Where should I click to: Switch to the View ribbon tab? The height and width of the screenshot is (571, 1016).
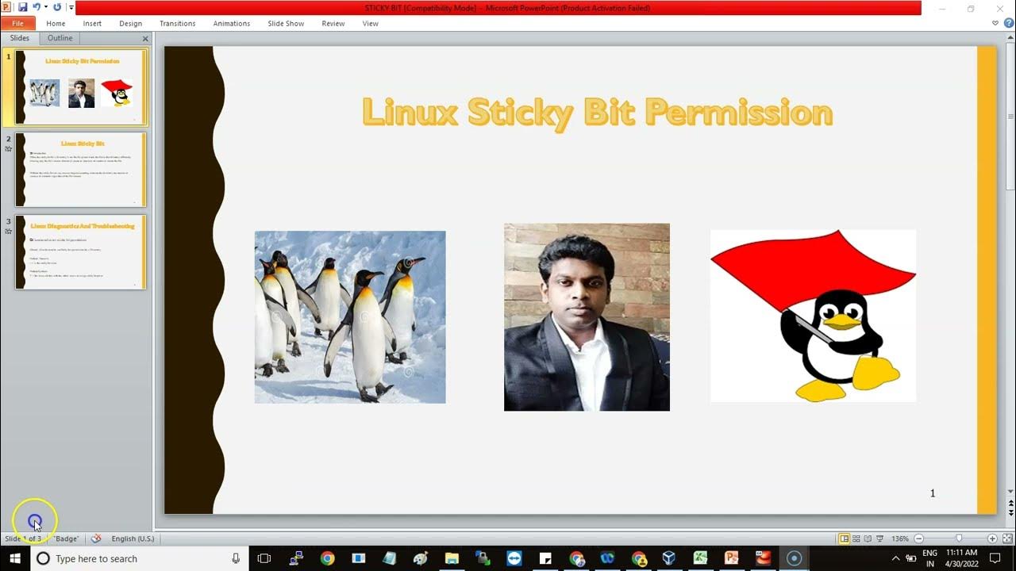(x=371, y=24)
